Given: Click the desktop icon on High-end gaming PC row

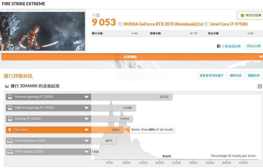Looking at the screenshot, I should [10, 108].
